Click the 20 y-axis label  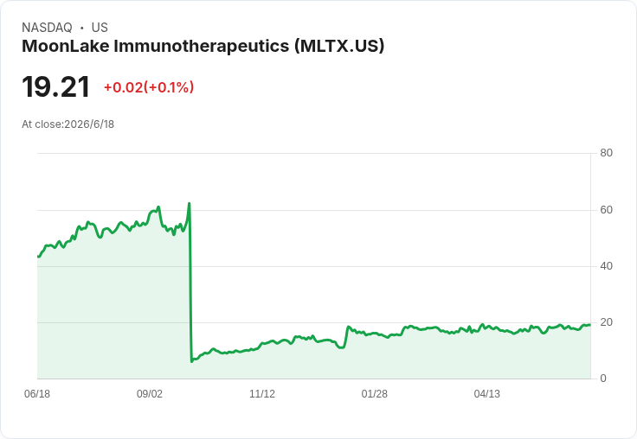coord(606,322)
